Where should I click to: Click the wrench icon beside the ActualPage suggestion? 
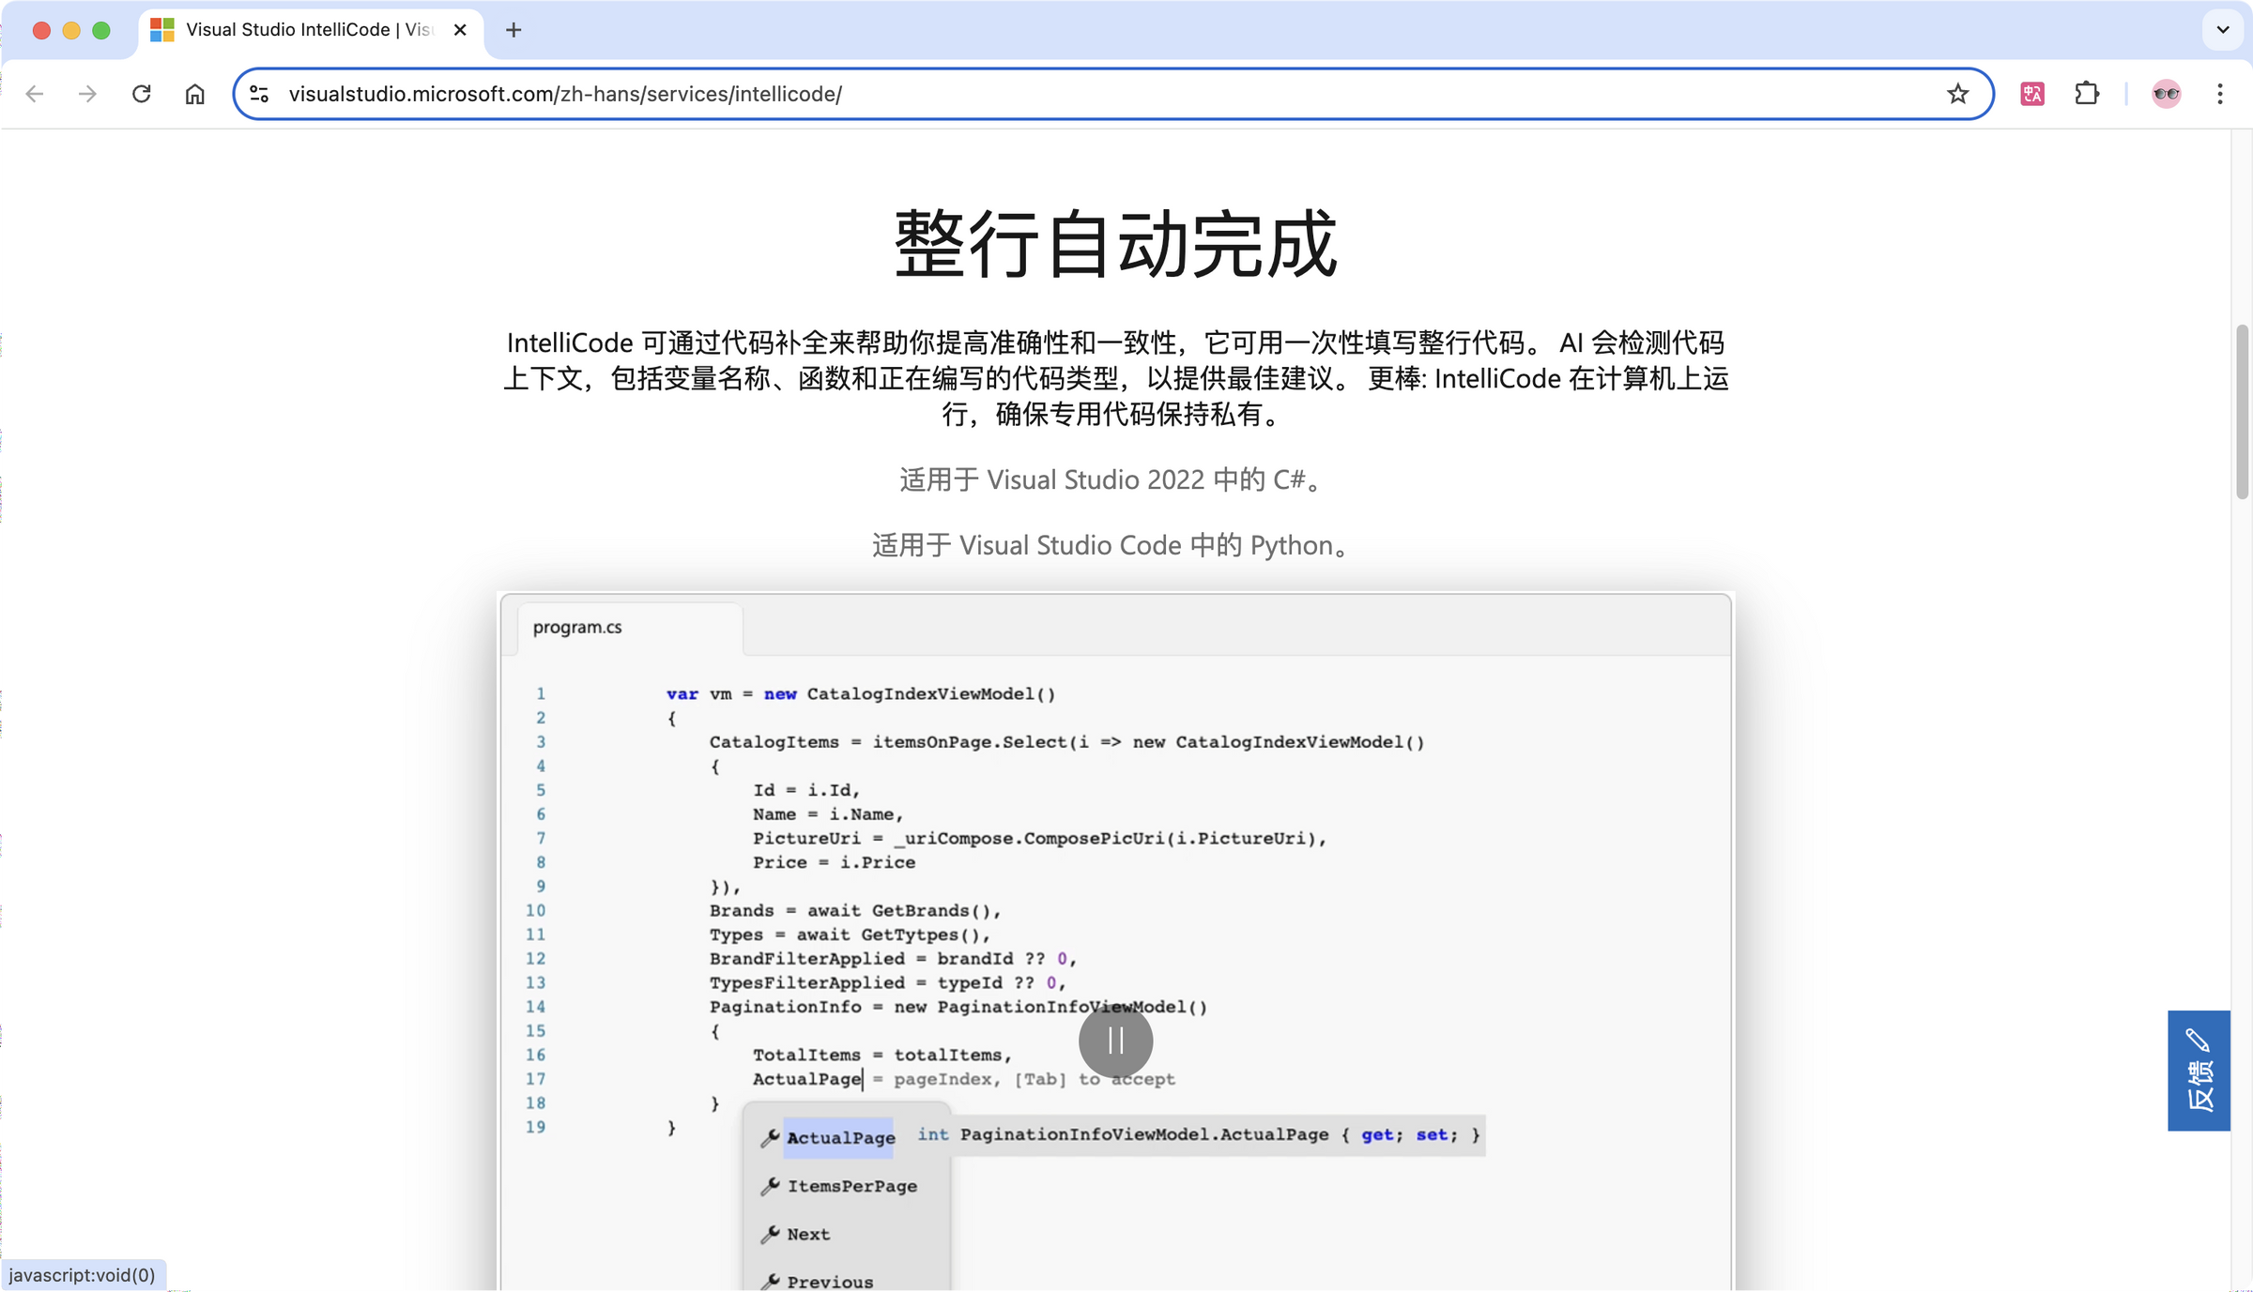pos(770,1137)
